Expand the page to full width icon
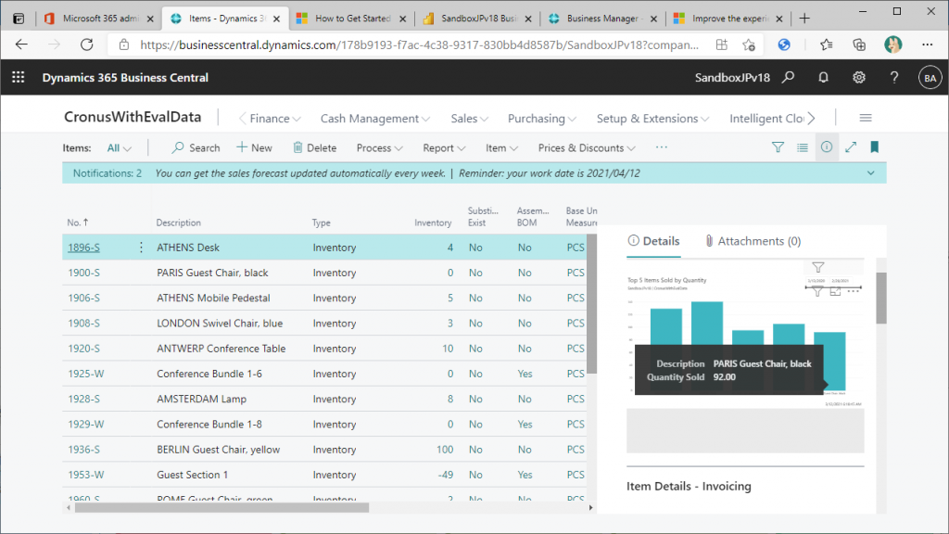Image resolution: width=949 pixels, height=534 pixels. [851, 147]
